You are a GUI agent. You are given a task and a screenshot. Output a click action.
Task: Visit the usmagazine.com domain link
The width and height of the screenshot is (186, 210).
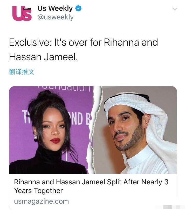click(41, 201)
